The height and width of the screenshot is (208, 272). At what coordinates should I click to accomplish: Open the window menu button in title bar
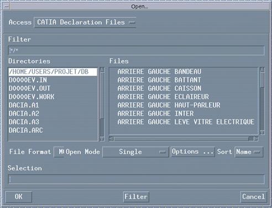7,7
